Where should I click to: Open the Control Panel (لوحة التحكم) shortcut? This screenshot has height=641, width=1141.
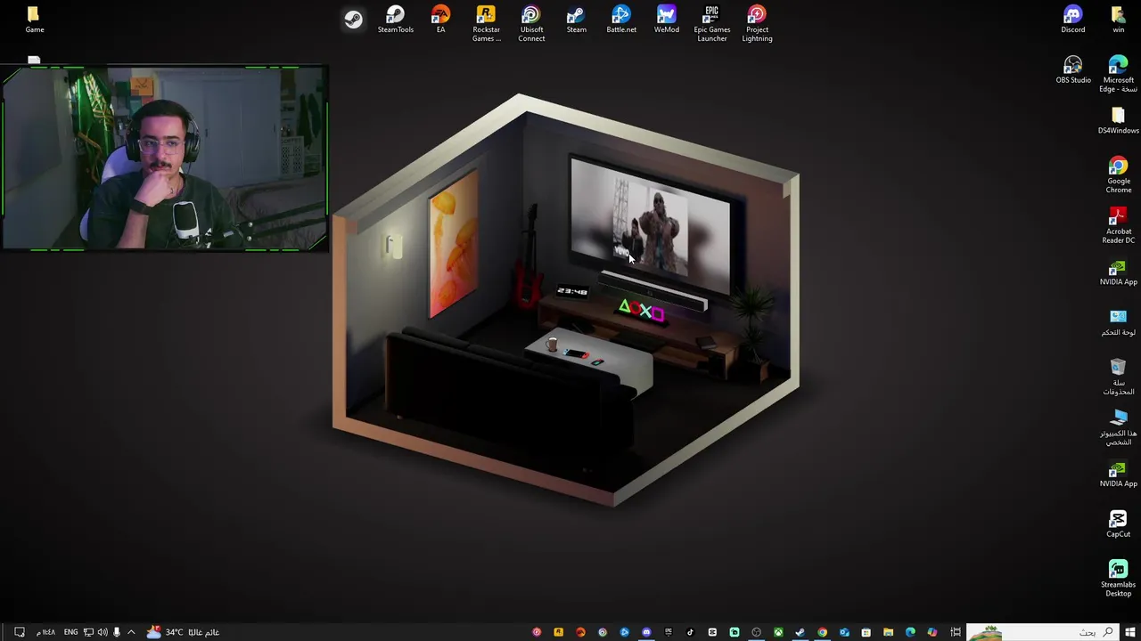[x=1118, y=322]
